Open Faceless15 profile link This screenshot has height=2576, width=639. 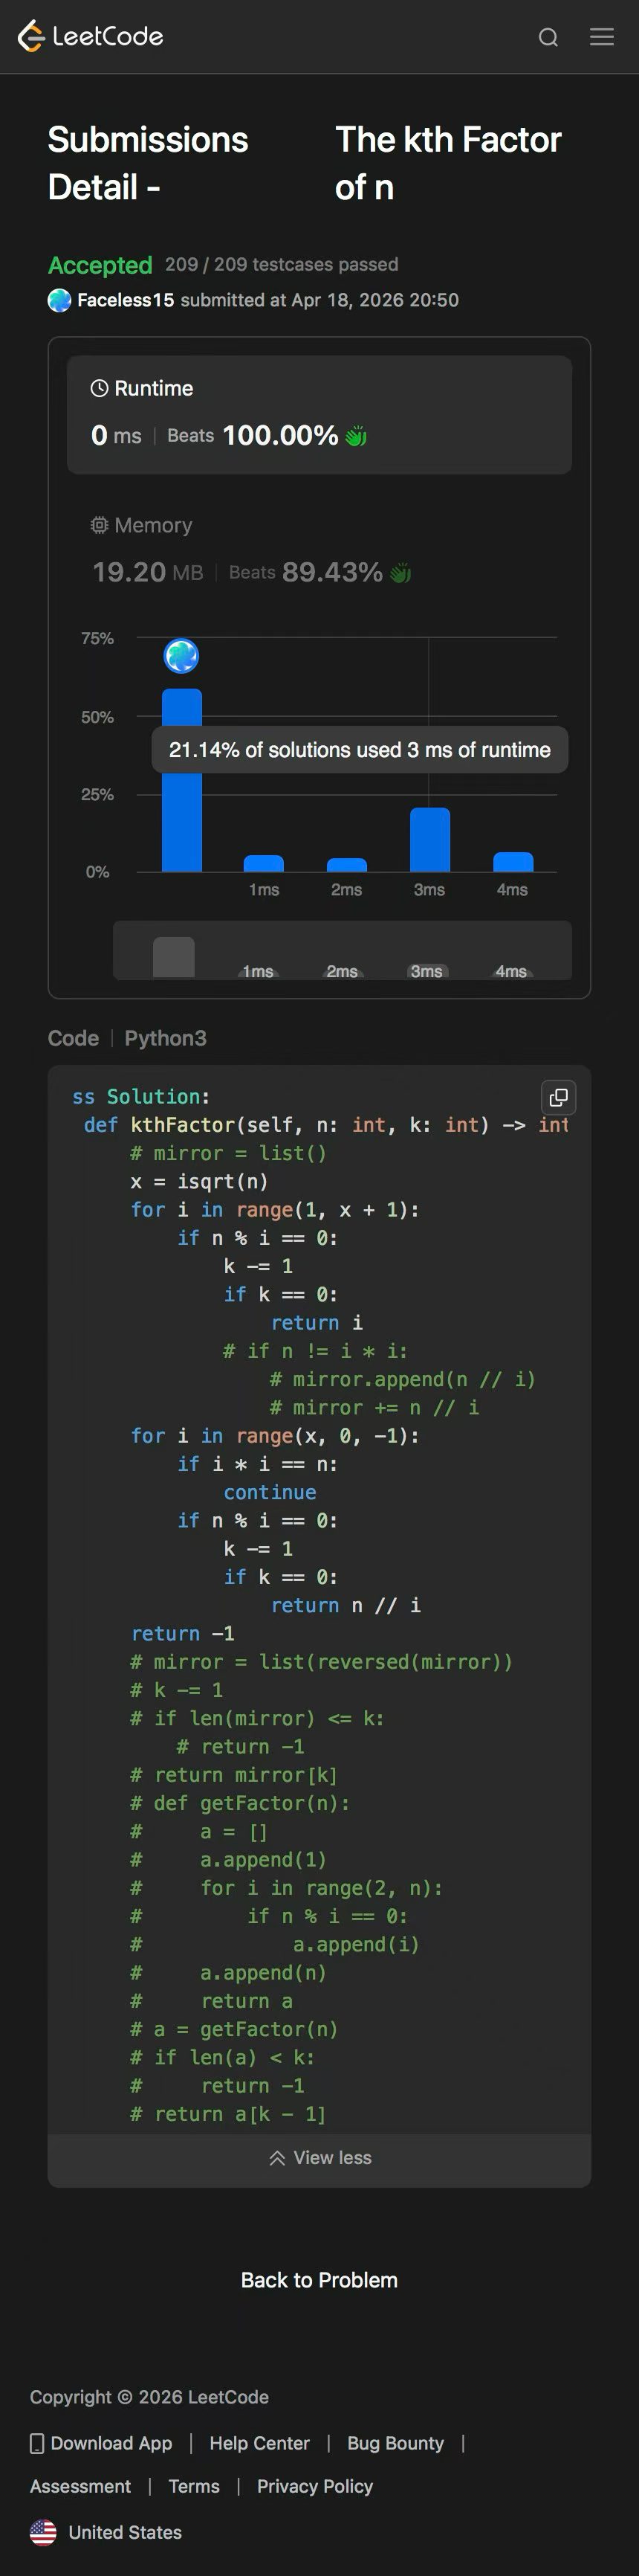click(x=126, y=300)
